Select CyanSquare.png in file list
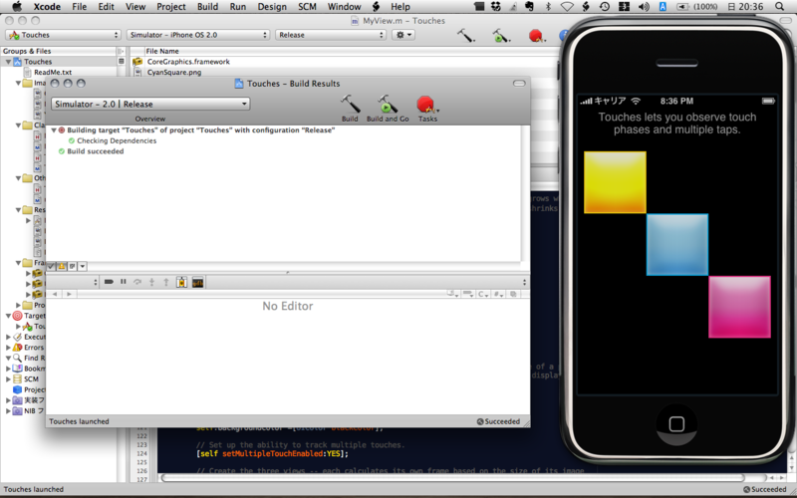This screenshot has width=797, height=498. click(x=174, y=72)
